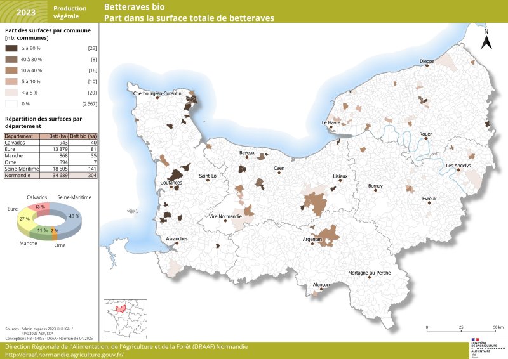Click the Rouen city label

coord(425,134)
